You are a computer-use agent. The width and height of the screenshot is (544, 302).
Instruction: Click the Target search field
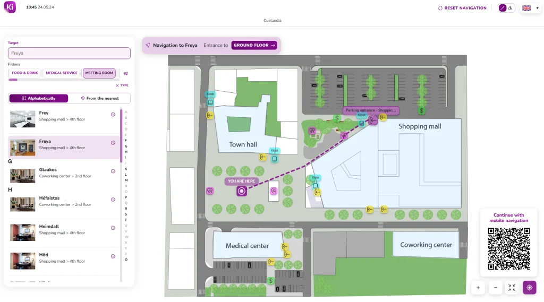click(69, 53)
